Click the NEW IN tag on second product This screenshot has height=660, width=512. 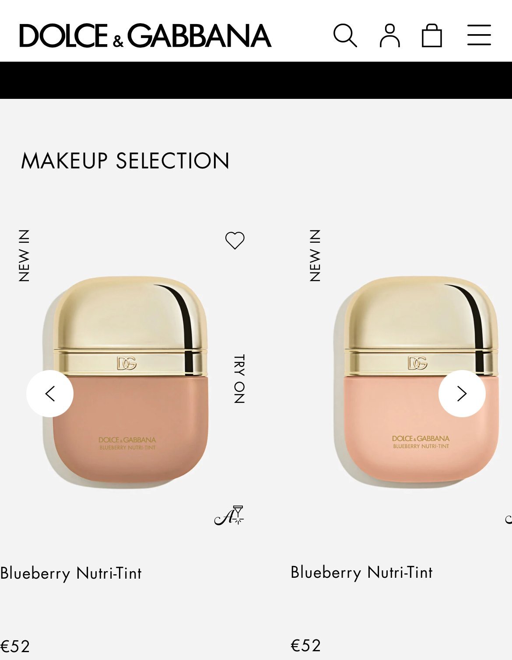[x=315, y=255]
